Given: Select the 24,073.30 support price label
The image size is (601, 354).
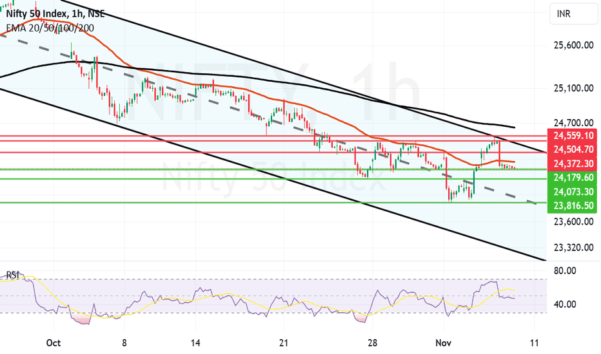Looking at the screenshot, I should (573, 192).
